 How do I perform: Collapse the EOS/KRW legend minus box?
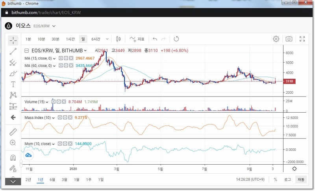coord(26,51)
